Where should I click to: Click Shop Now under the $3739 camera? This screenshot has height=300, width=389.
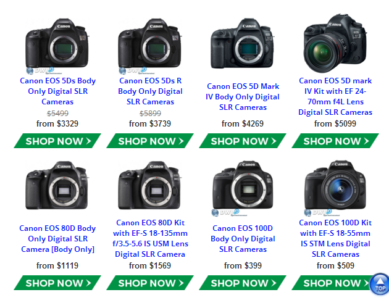click(x=150, y=141)
